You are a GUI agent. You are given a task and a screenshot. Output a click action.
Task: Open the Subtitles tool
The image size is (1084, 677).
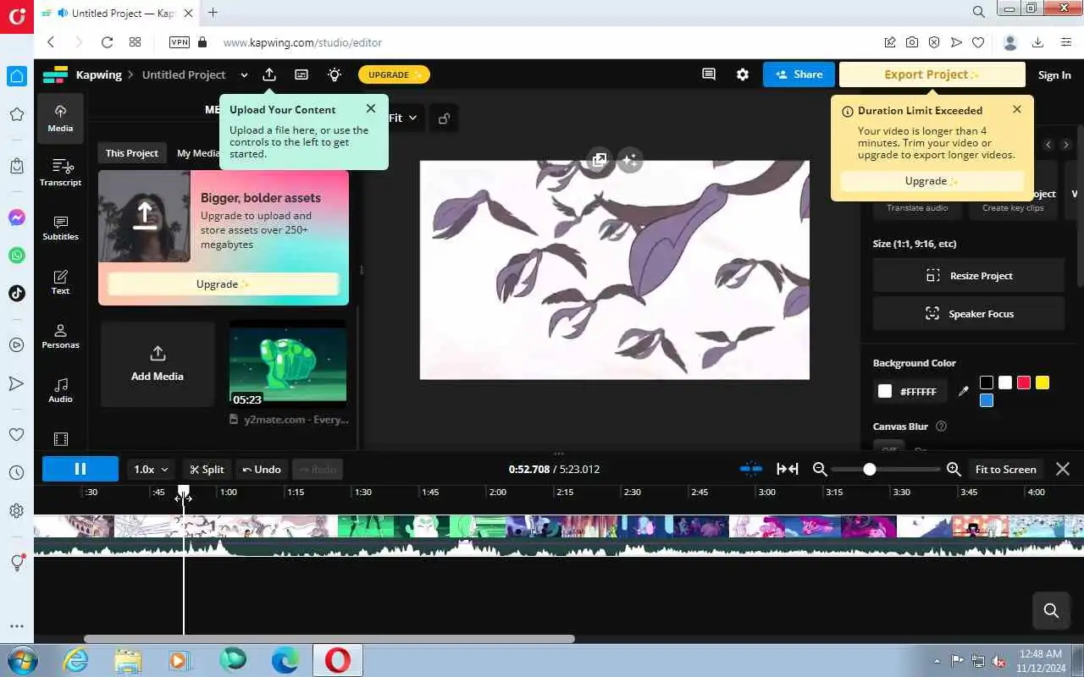[x=60, y=228]
